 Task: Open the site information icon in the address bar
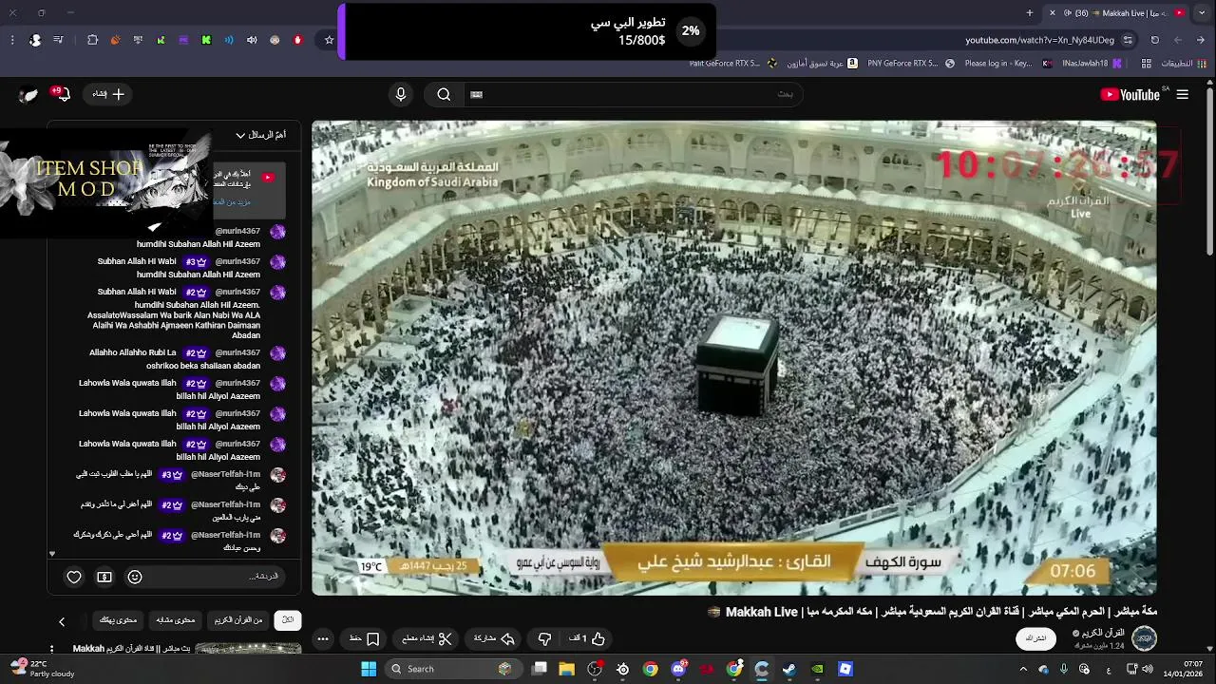point(1128,40)
